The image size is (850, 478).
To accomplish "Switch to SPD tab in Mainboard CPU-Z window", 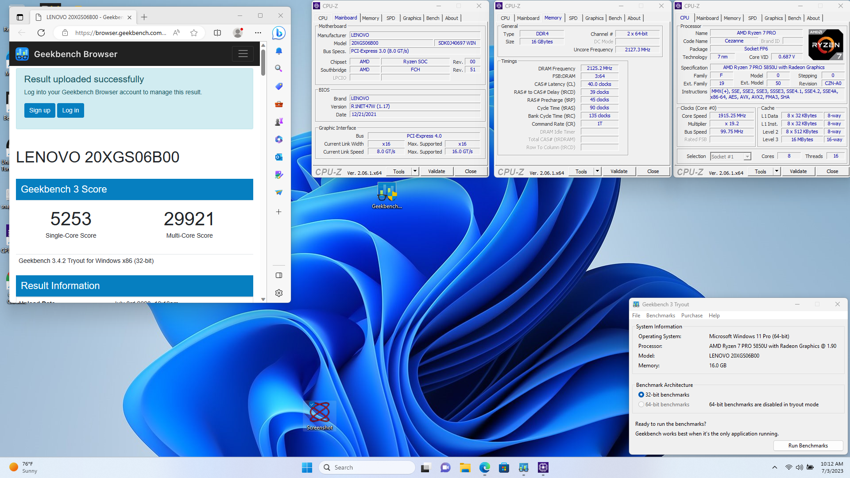I will [x=390, y=18].
